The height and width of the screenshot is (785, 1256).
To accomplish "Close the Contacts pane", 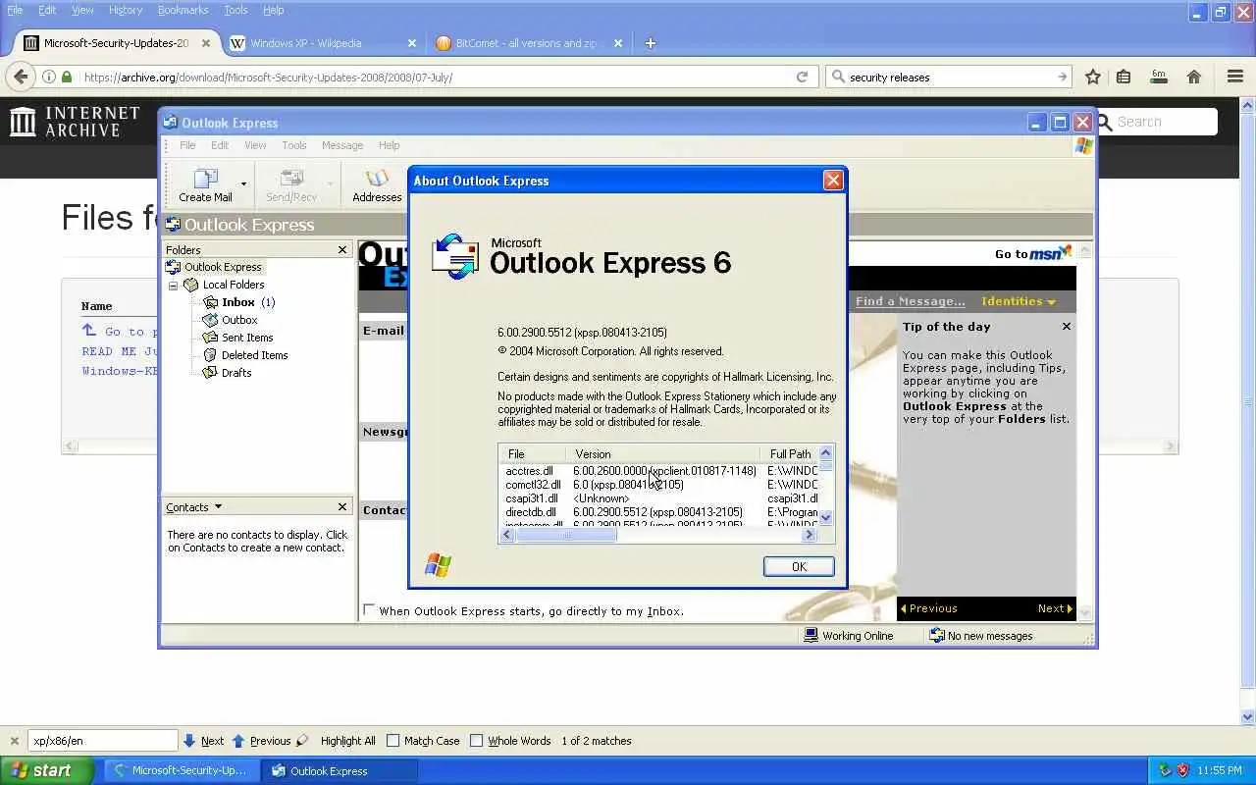I will point(342,506).
